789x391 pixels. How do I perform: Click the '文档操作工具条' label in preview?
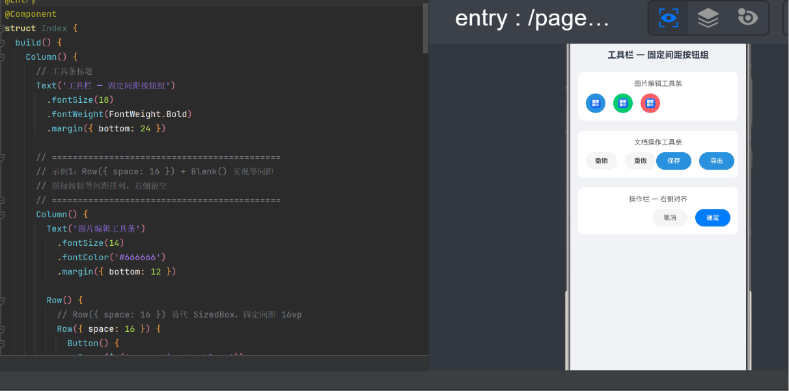[657, 142]
